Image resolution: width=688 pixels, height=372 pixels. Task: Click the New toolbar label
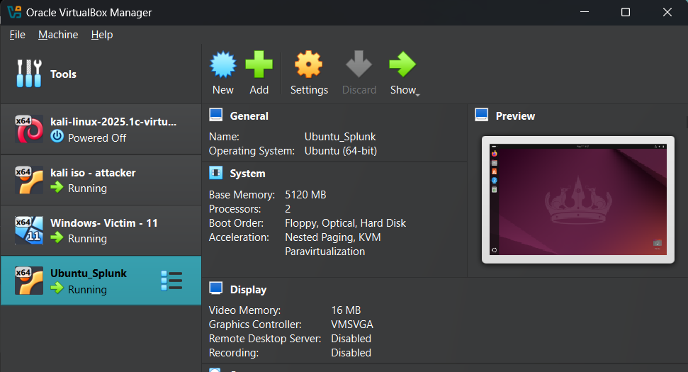(223, 90)
